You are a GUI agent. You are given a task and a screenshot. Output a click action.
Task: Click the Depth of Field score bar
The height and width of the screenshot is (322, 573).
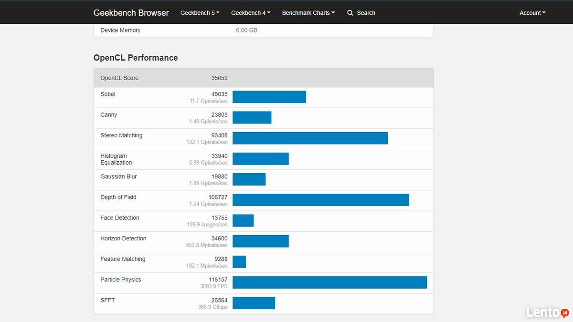coord(320,200)
